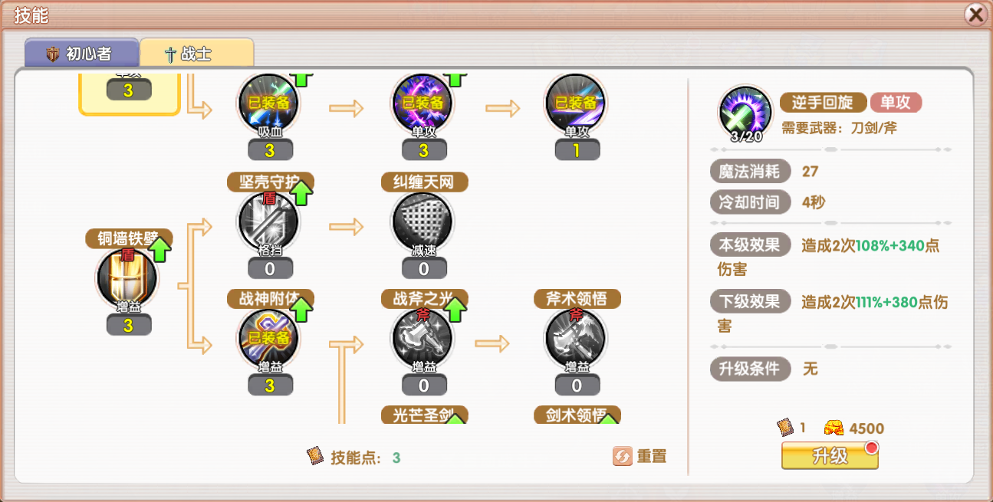Click the equipped 吸血 skill icon
993x502 pixels.
pyautogui.click(x=269, y=105)
